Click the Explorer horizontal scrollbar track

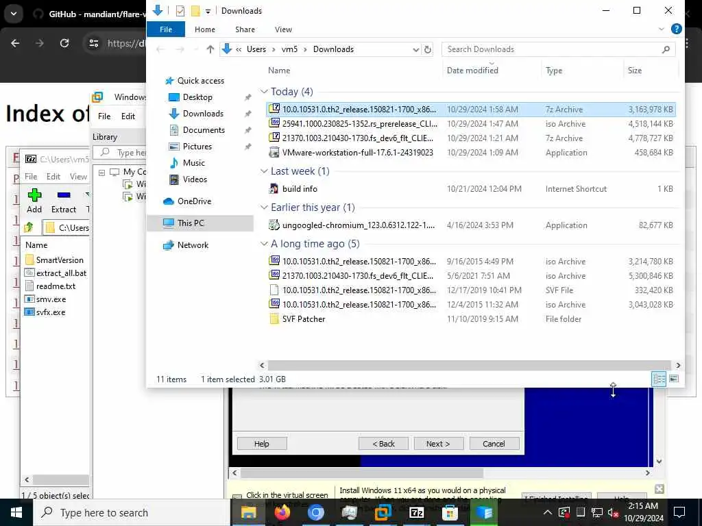469,366
